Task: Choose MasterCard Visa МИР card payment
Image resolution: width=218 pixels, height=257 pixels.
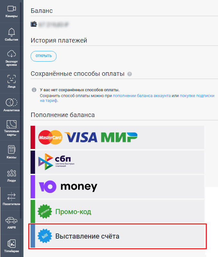Action: (x=117, y=137)
